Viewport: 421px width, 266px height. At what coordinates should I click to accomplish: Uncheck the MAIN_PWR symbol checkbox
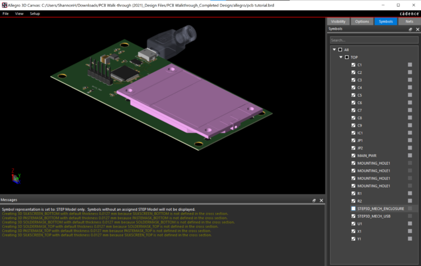pos(354,155)
